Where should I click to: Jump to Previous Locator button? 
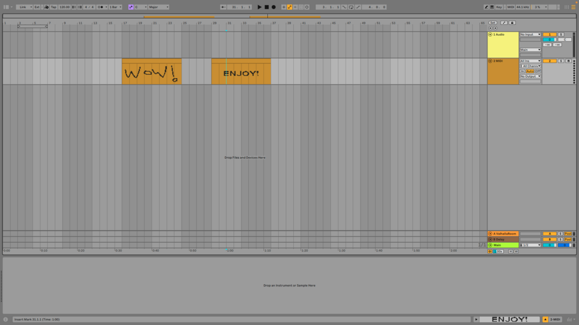(490, 28)
